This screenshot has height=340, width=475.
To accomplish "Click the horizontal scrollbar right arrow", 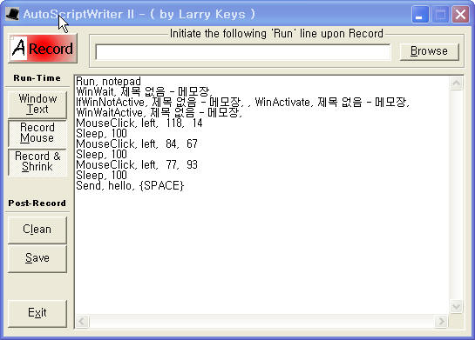I will (x=441, y=321).
